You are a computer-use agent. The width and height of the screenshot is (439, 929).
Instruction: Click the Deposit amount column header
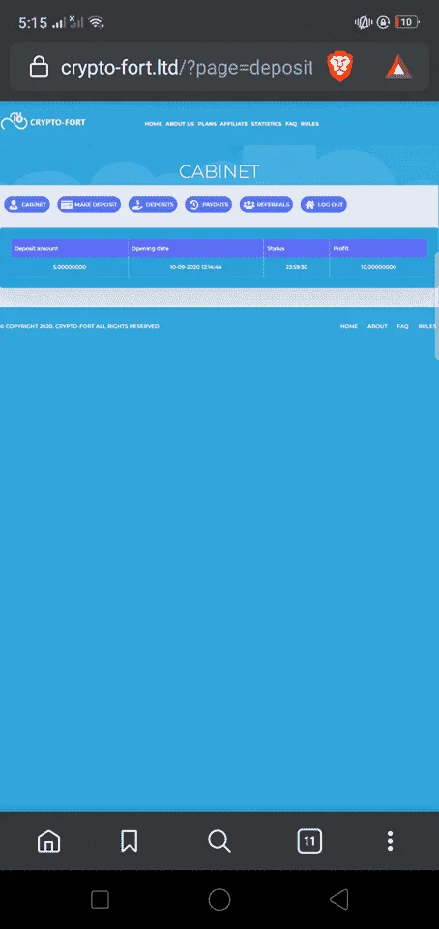click(x=70, y=249)
